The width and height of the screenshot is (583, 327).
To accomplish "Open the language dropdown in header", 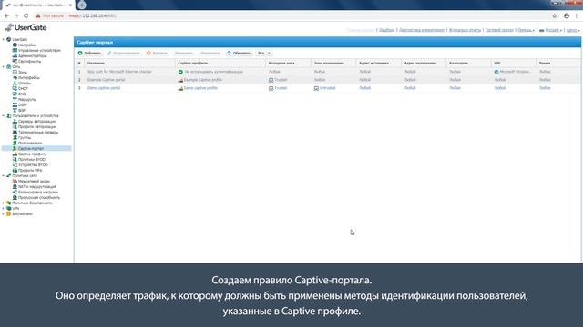I will pyautogui.click(x=550, y=30).
